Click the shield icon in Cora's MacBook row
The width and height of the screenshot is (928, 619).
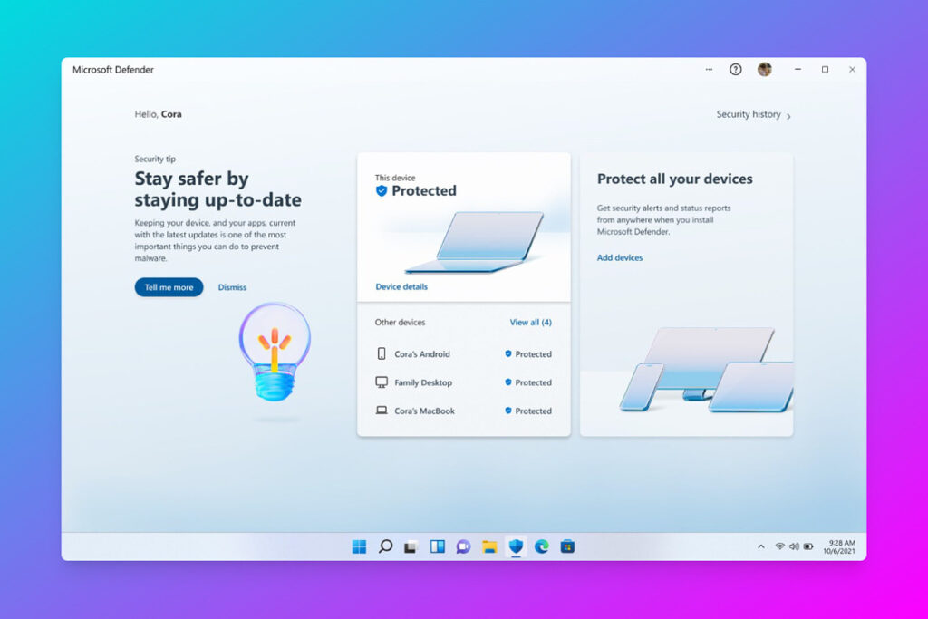click(x=507, y=411)
